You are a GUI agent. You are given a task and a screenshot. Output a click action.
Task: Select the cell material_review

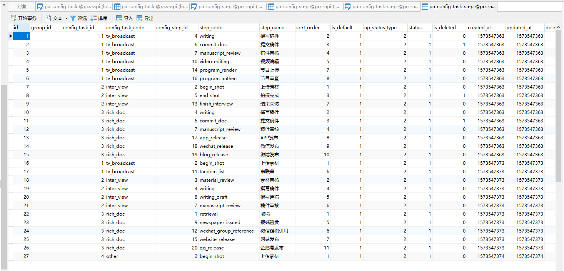click(229, 180)
